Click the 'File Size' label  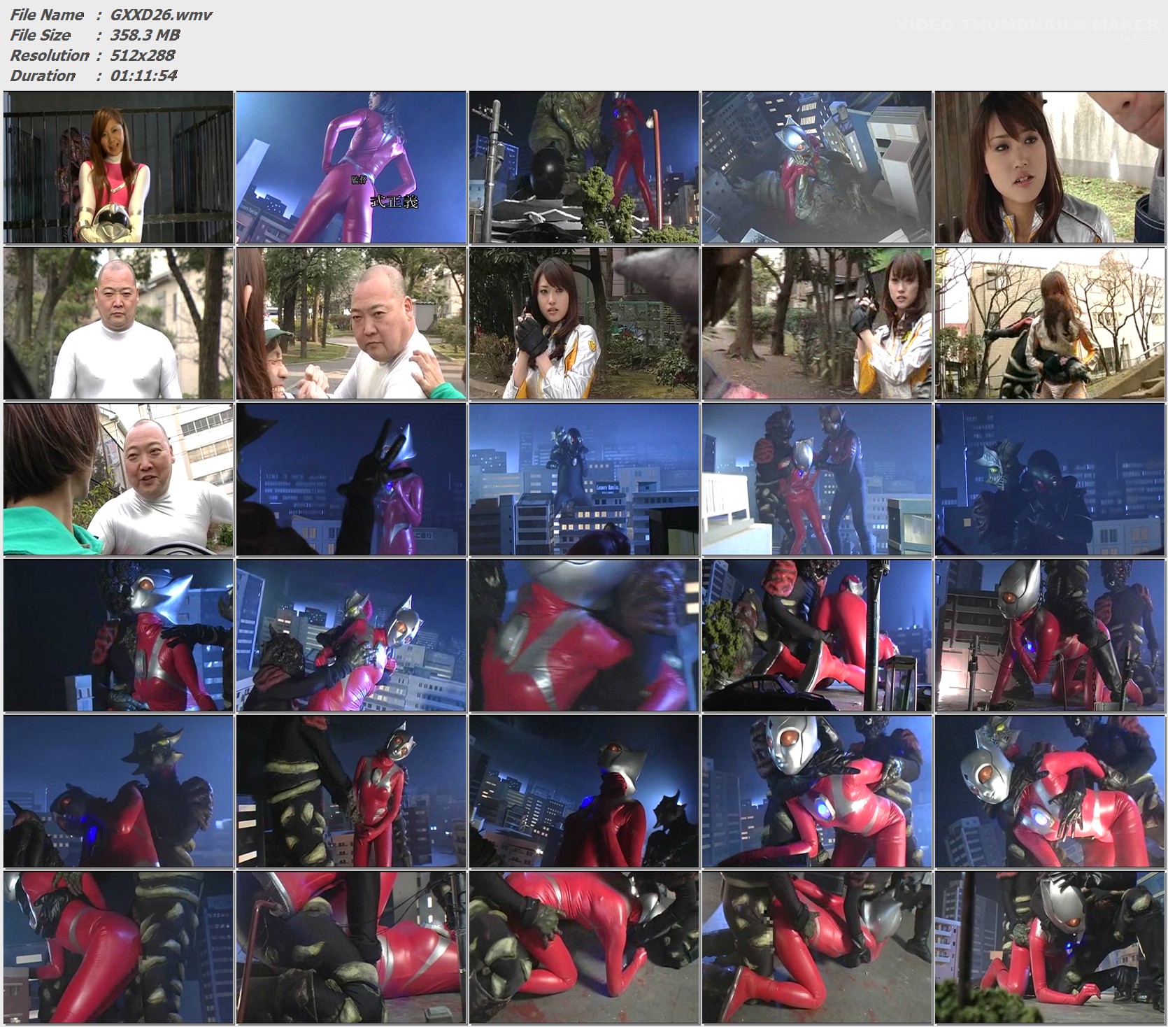click(40, 35)
